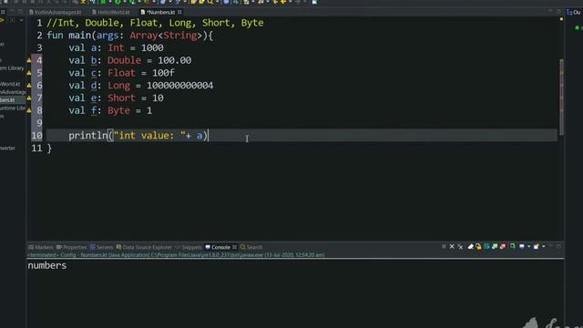The width and height of the screenshot is (583, 328).
Task: Toggle Scroll Lock in Console toolbar
Action: 478,247
